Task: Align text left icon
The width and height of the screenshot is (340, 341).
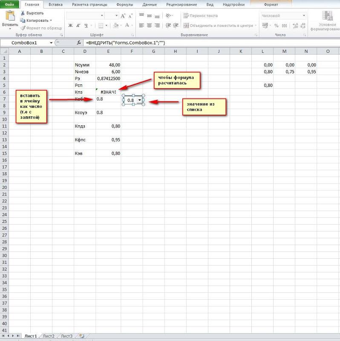Action: (x=141, y=26)
